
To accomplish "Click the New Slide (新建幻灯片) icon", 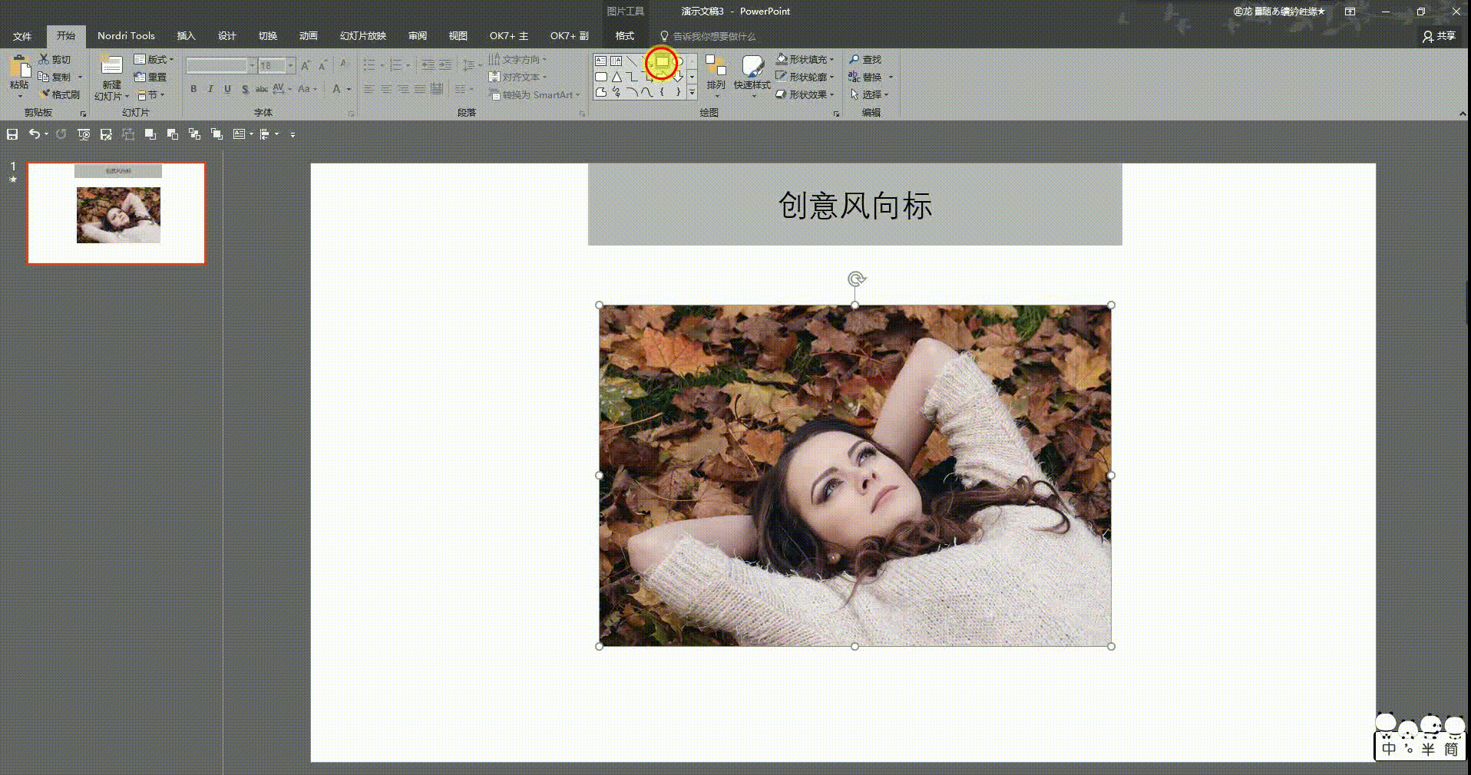I will tap(111, 66).
